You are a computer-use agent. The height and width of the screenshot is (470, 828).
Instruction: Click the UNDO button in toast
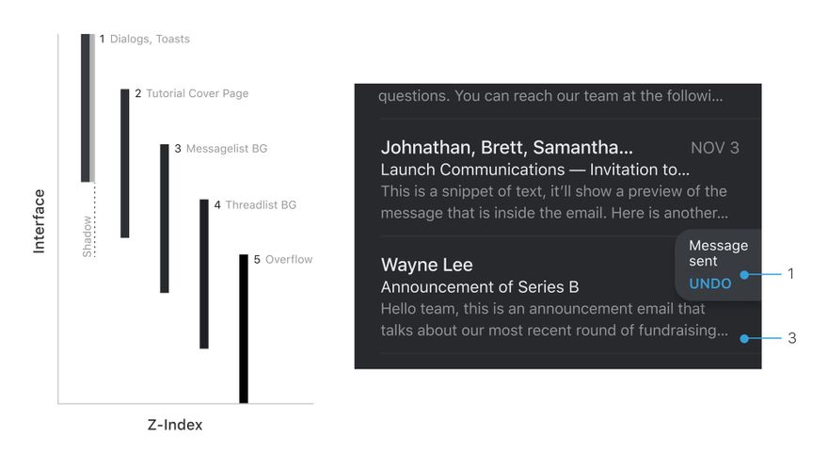click(x=709, y=284)
